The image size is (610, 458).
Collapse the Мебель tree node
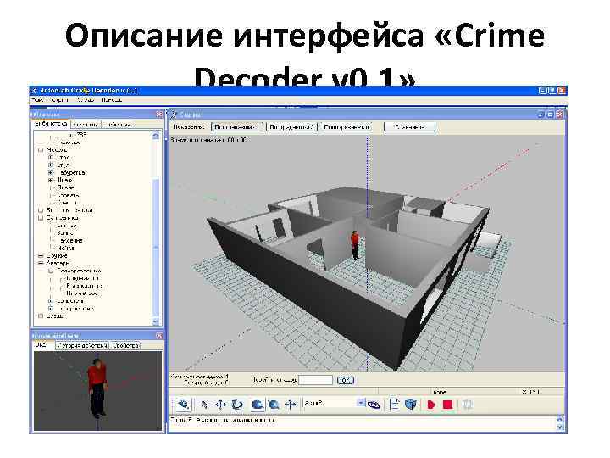click(x=41, y=150)
